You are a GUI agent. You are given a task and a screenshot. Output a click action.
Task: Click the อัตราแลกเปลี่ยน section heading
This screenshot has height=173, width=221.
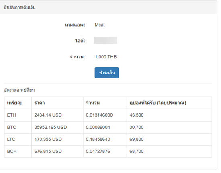tap(19, 90)
